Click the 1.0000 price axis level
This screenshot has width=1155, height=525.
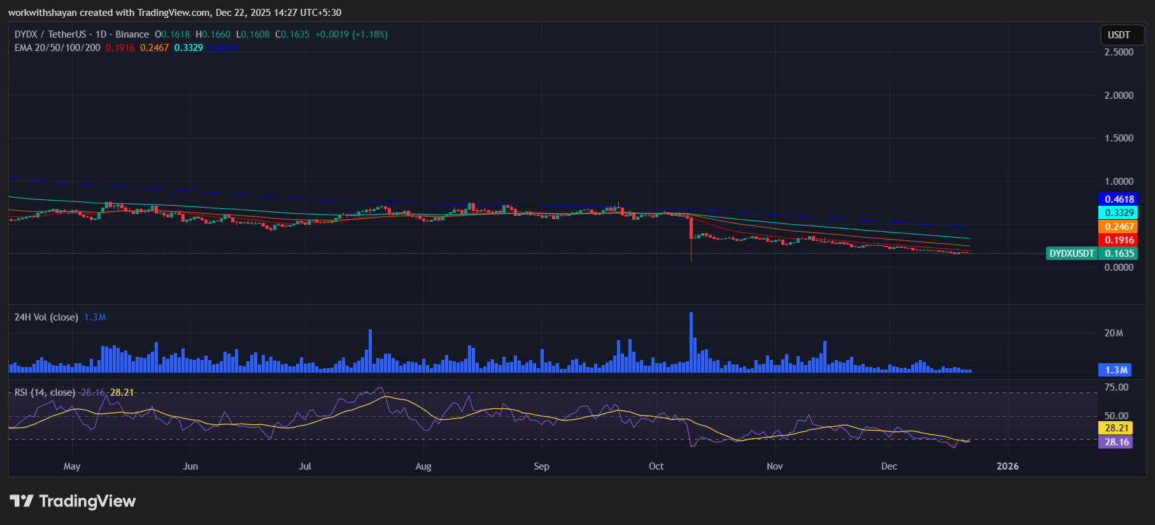point(1118,182)
